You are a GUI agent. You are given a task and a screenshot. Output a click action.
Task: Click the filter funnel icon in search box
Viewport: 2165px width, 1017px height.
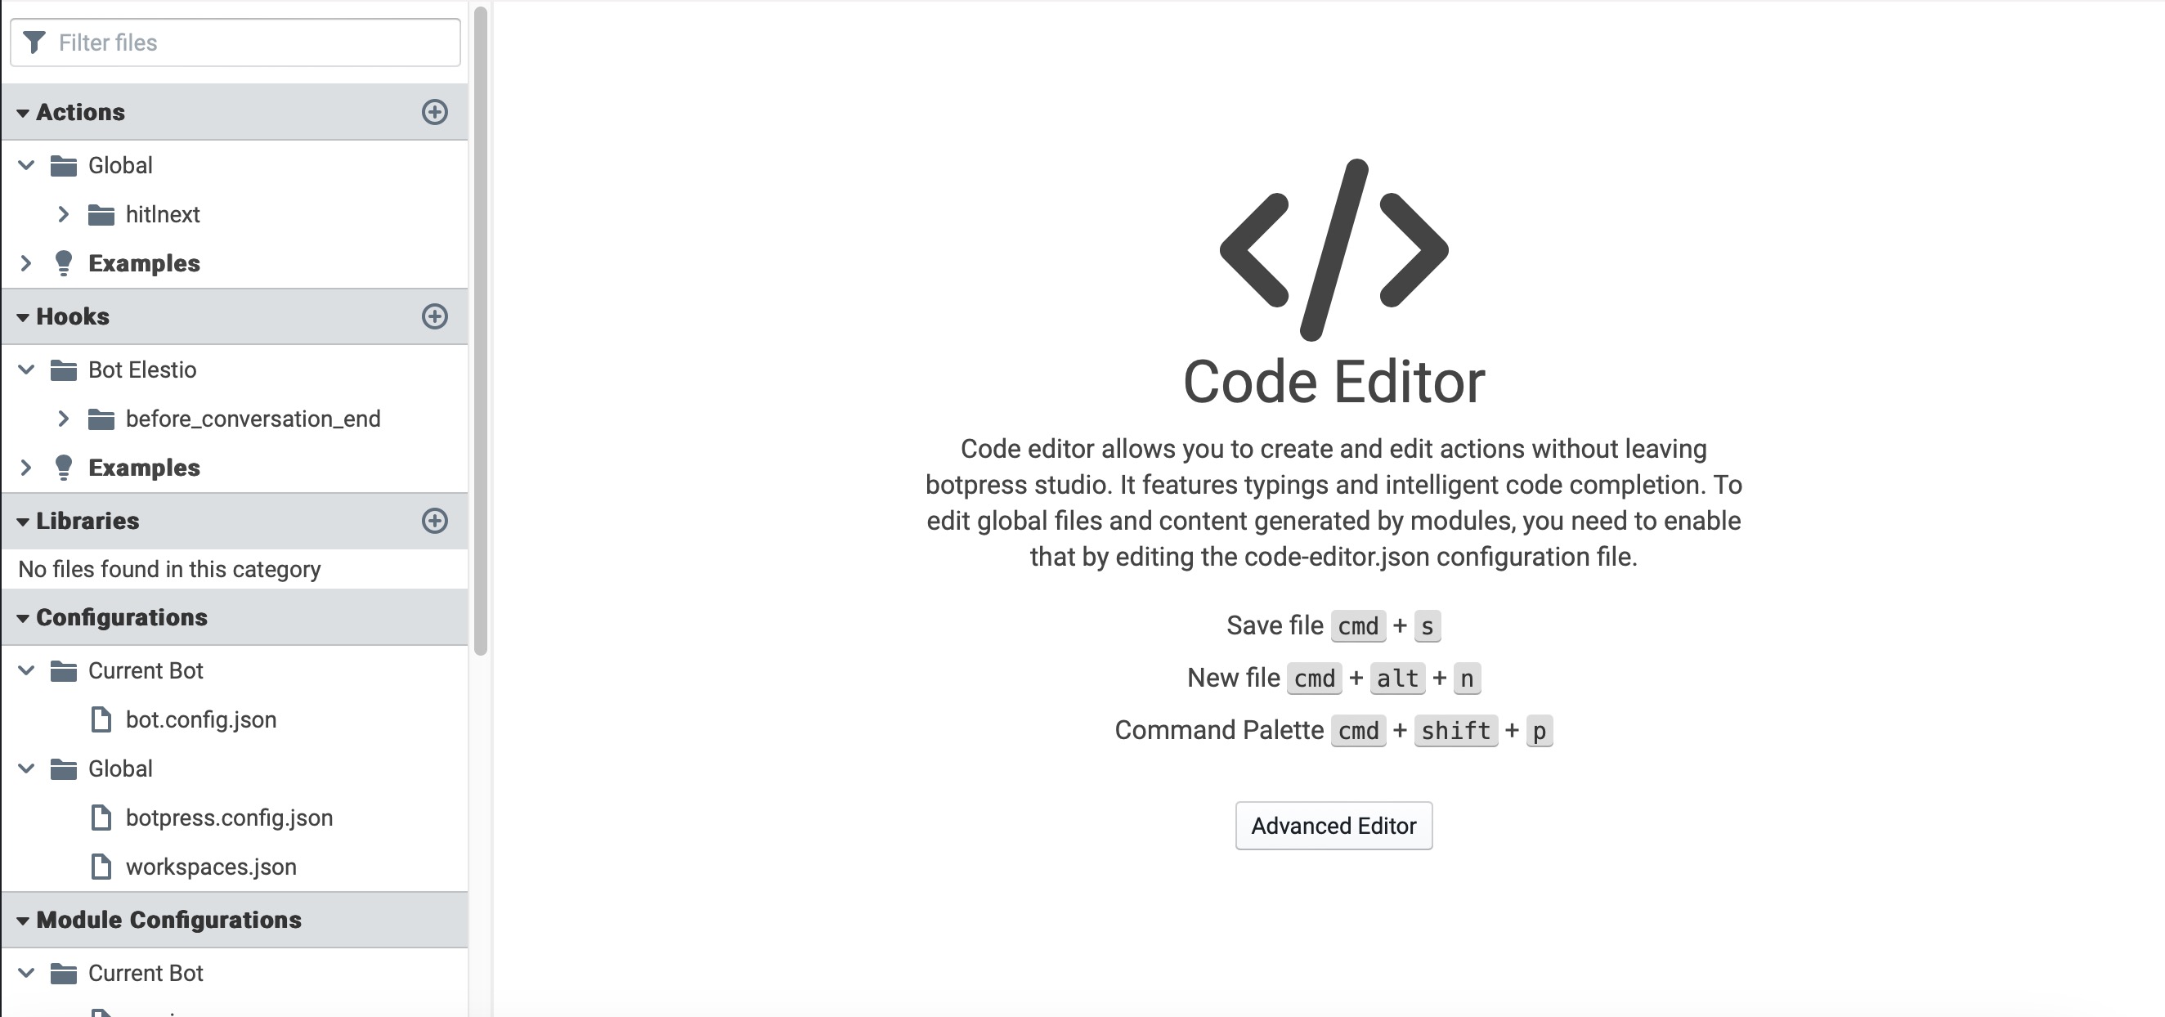pyautogui.click(x=34, y=41)
